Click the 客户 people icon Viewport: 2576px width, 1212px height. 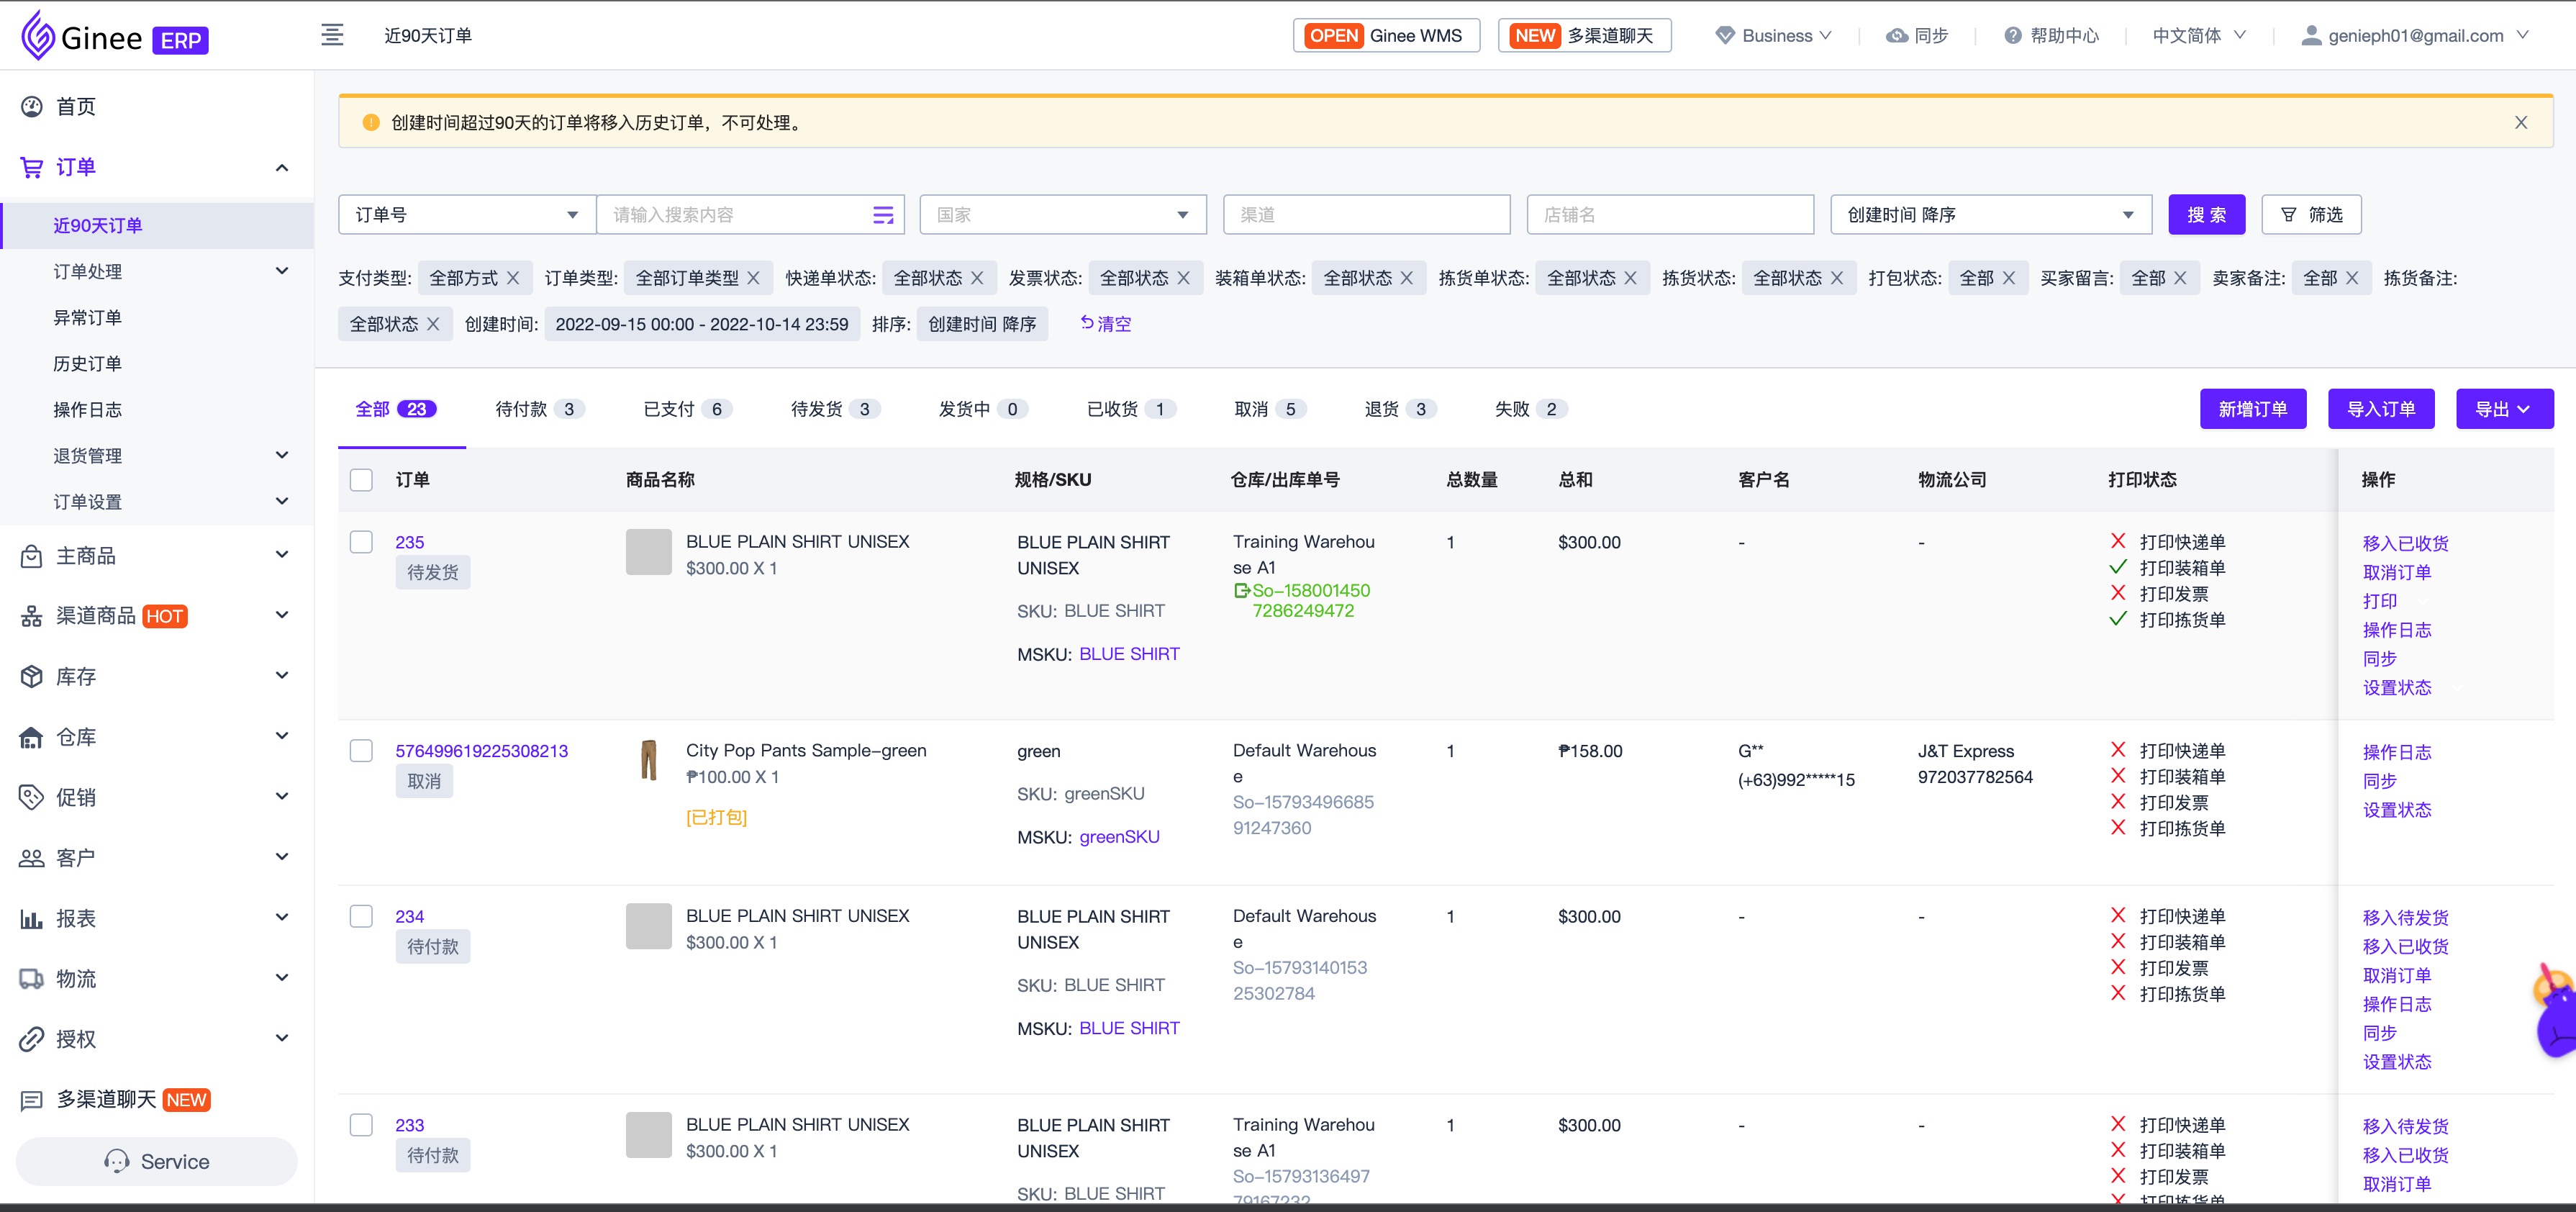(x=32, y=858)
